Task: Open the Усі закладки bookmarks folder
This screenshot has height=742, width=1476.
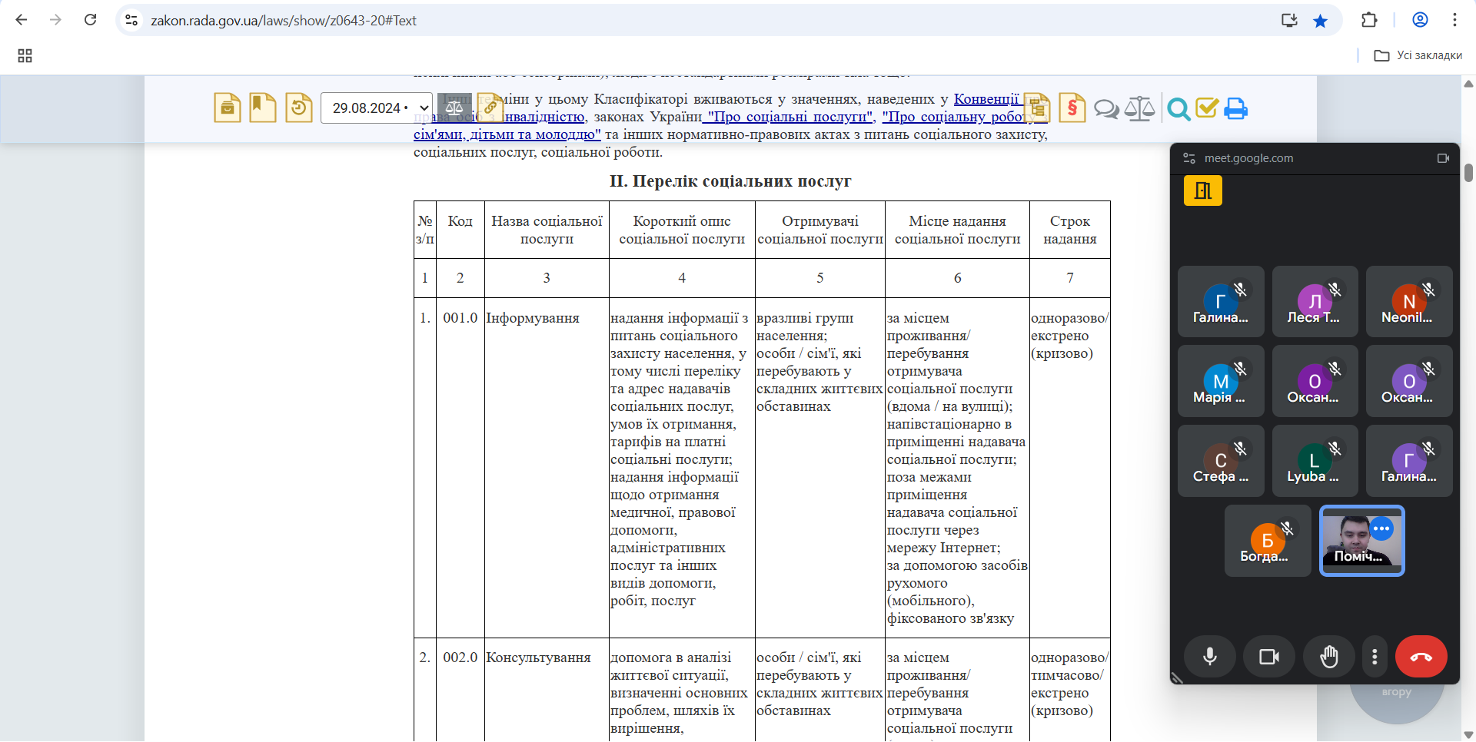Action: (x=1418, y=55)
